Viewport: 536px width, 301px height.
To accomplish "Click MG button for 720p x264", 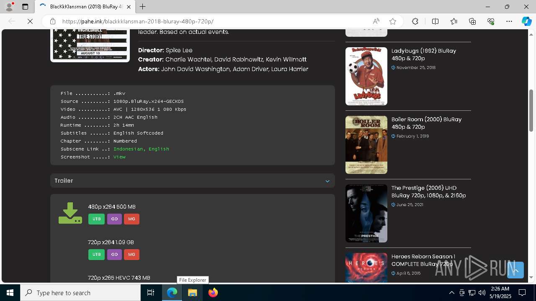I will point(131,255).
